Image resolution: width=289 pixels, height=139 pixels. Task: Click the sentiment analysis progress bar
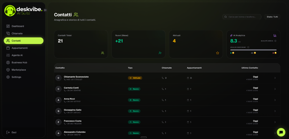pos(253,50)
